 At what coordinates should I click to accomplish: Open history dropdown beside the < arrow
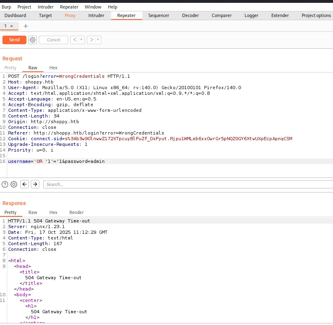coord(82,40)
